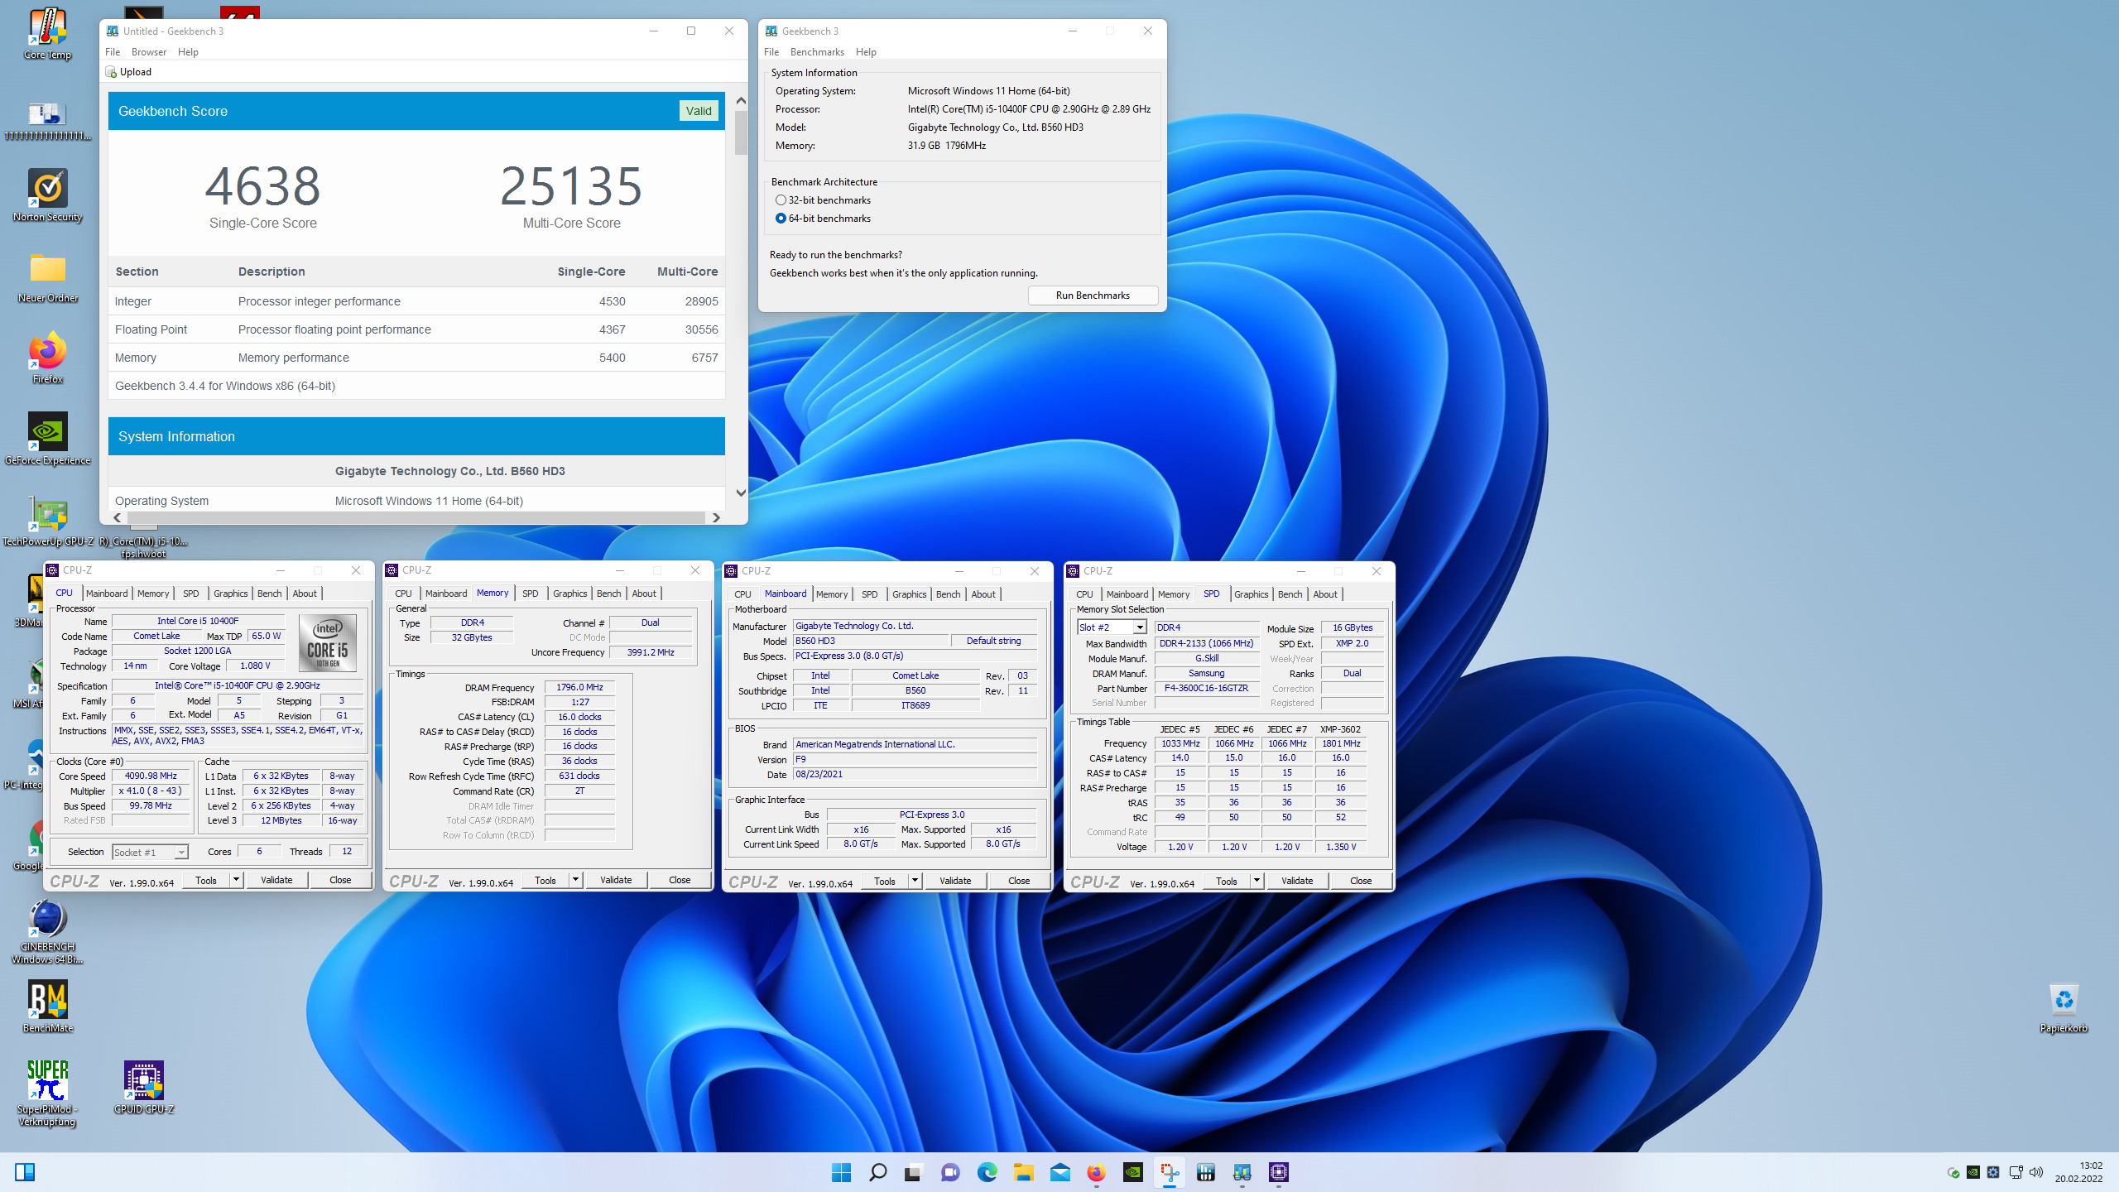The image size is (2119, 1192).
Task: Switch to About tab in CPU-Z Mainboard window
Action: [x=983, y=594]
